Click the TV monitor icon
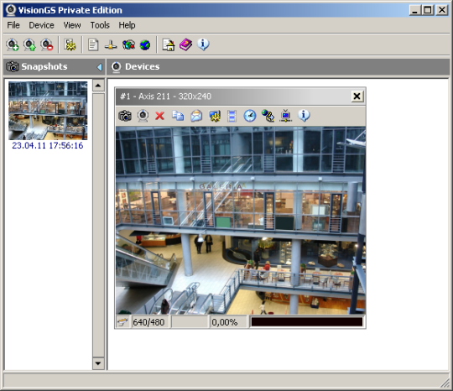The image size is (453, 391). tap(286, 116)
